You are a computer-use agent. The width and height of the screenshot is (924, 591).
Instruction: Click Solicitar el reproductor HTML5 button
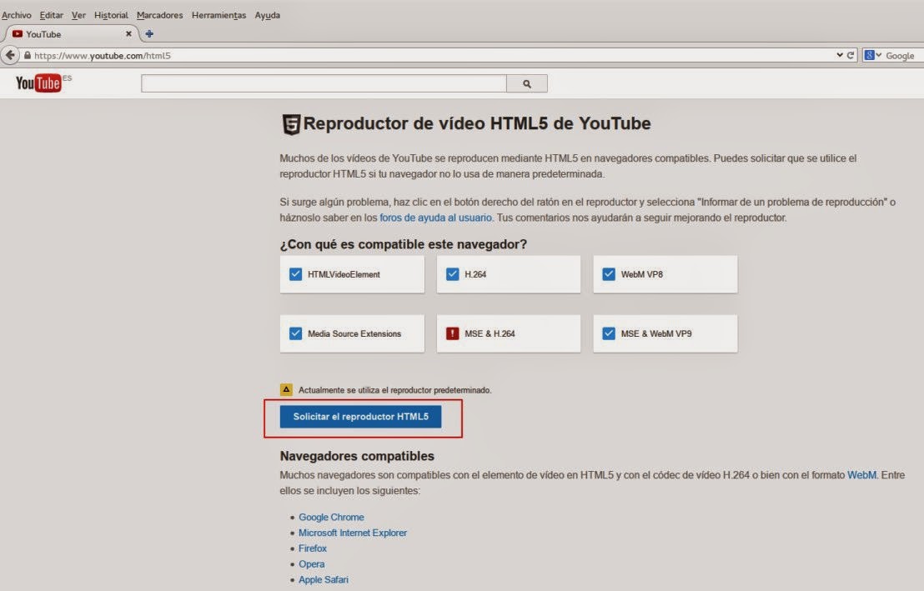tap(360, 417)
